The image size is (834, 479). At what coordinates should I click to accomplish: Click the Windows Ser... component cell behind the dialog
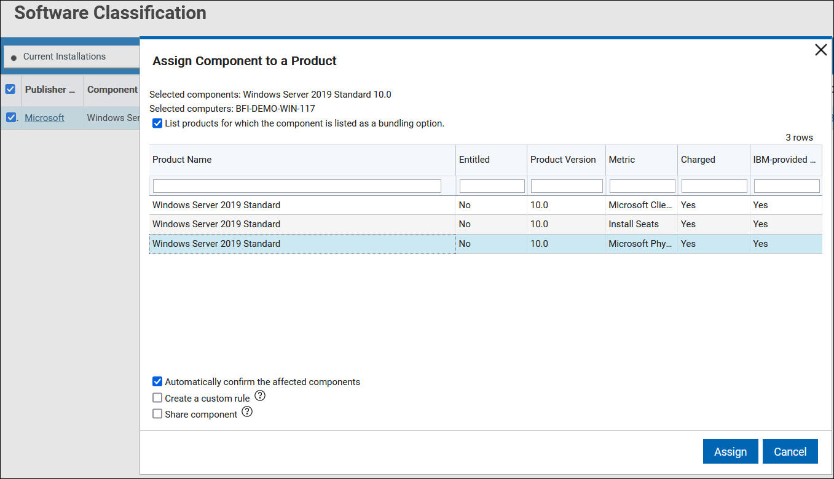pyautogui.click(x=113, y=118)
